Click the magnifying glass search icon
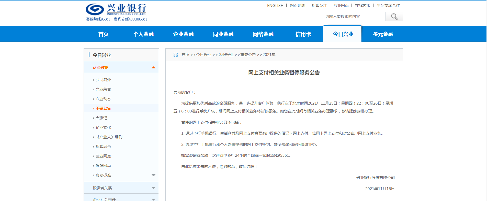Image resolution: width=487 pixels, height=201 pixels. [394, 17]
